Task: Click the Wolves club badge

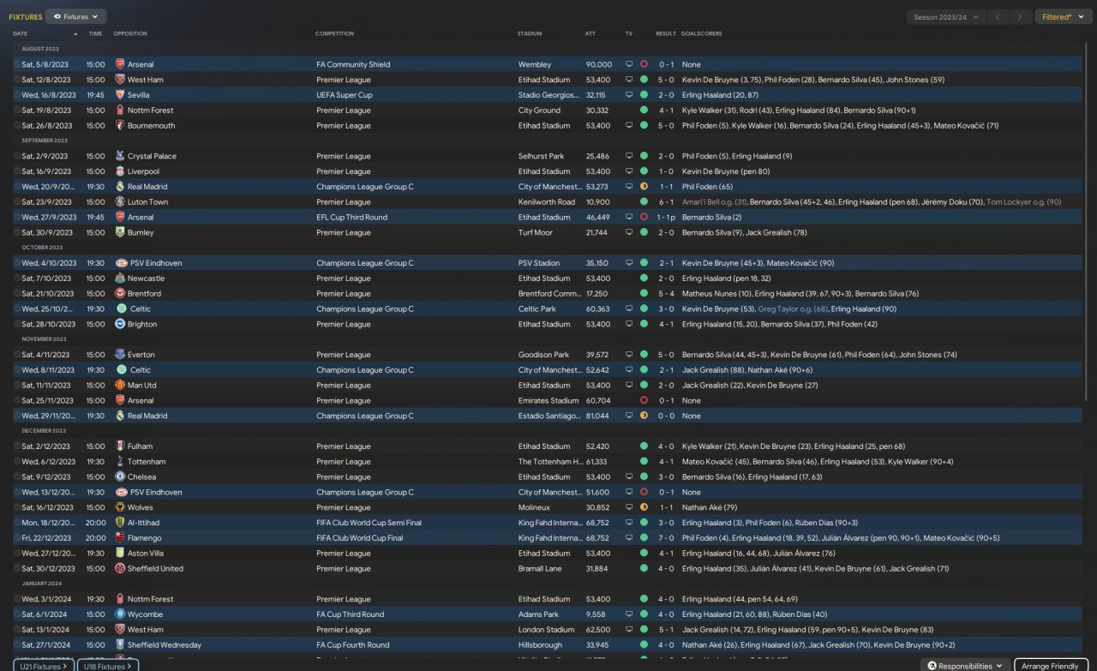Action: [120, 507]
